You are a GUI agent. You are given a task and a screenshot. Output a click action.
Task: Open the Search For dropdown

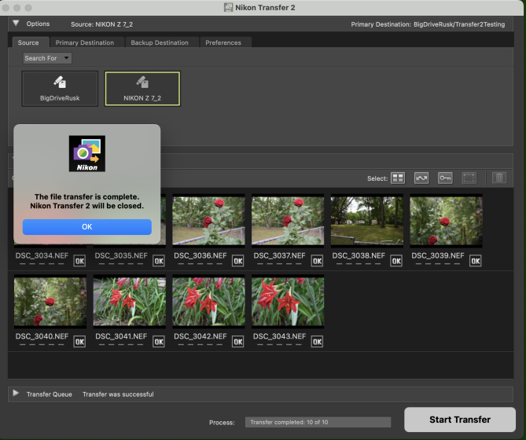(47, 58)
